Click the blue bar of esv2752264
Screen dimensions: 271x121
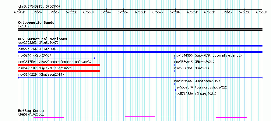[140, 52]
